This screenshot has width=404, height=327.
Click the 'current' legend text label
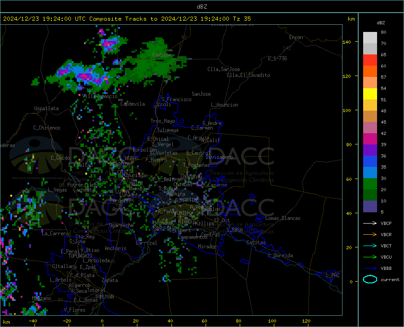click(390, 279)
